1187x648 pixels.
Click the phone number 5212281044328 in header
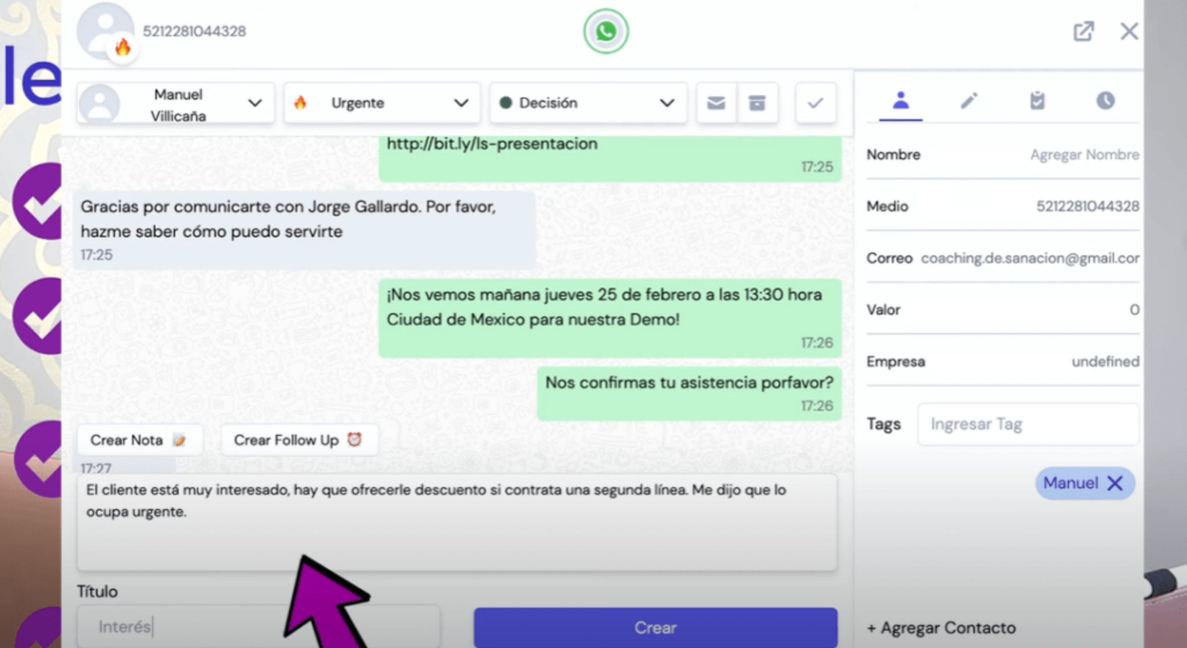194,31
